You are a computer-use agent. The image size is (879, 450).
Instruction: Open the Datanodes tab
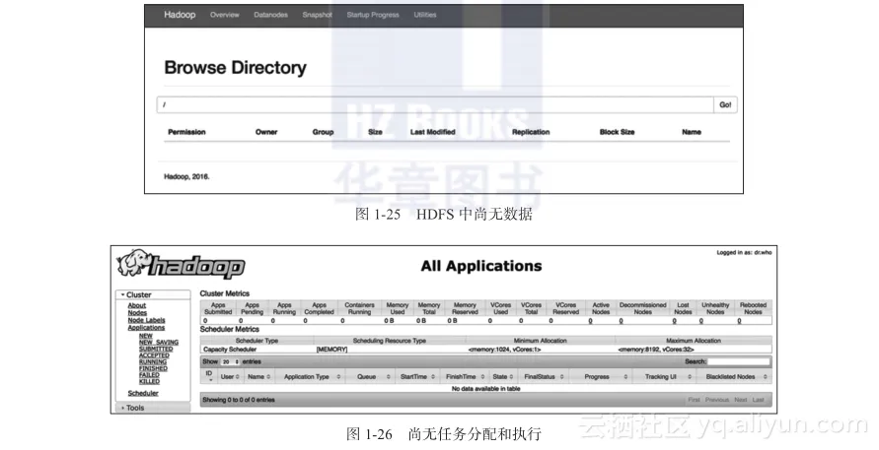click(270, 15)
